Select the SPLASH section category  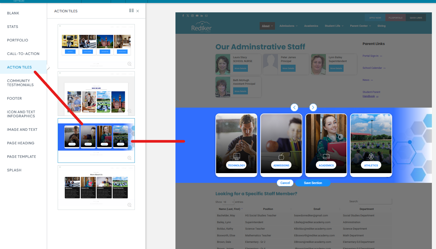(x=14, y=170)
